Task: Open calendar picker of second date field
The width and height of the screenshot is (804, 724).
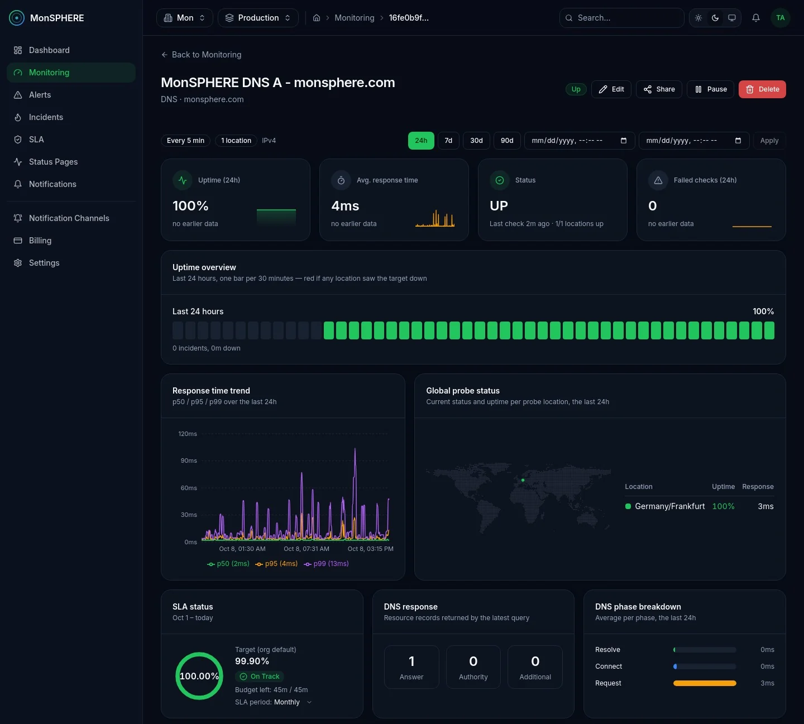Action: click(738, 141)
